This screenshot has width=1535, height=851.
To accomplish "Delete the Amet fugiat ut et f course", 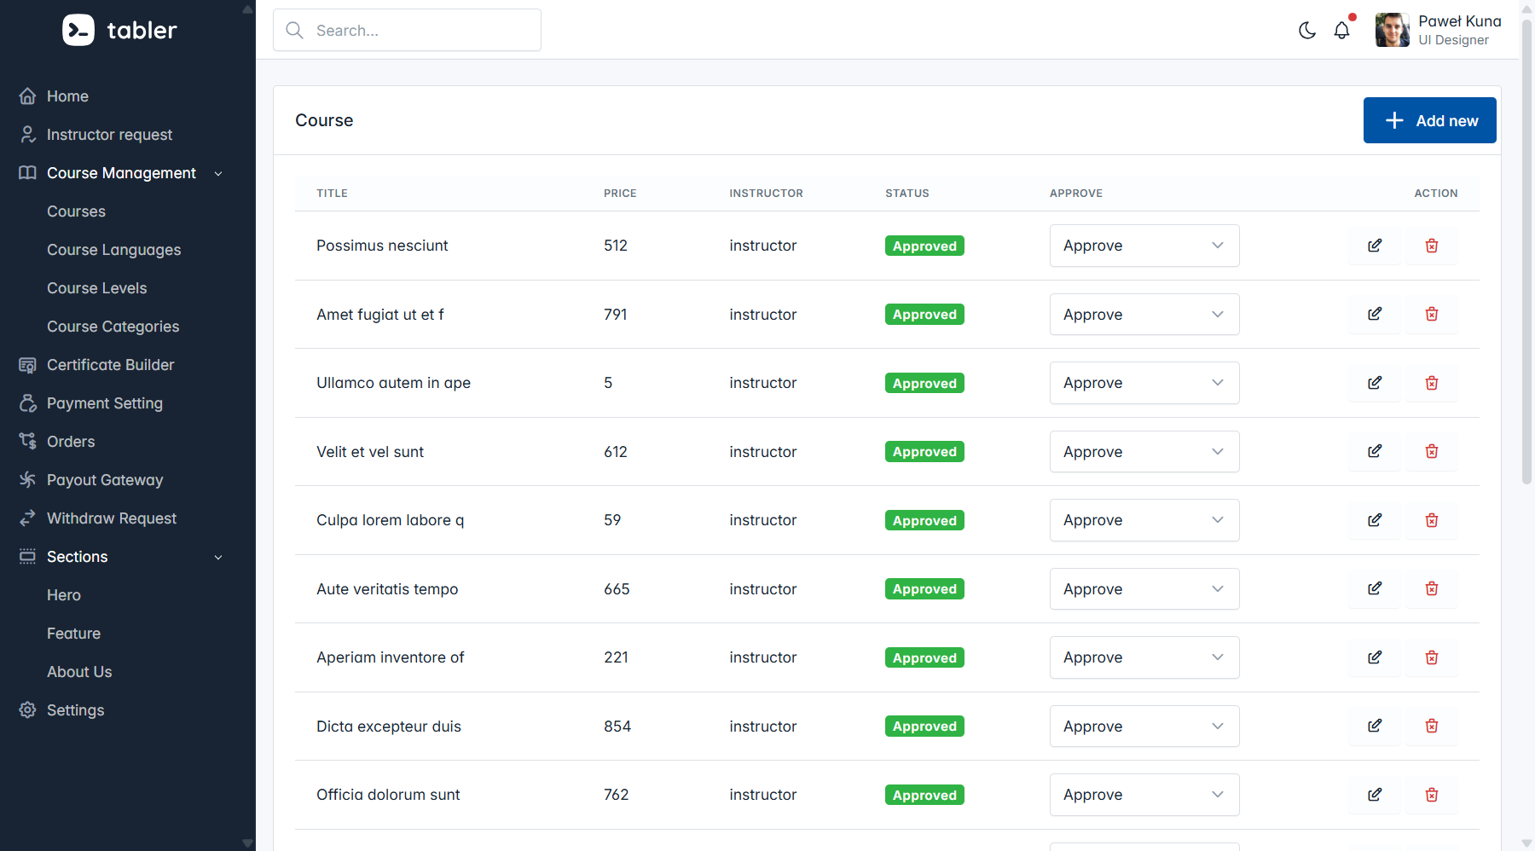I will 1432,314.
